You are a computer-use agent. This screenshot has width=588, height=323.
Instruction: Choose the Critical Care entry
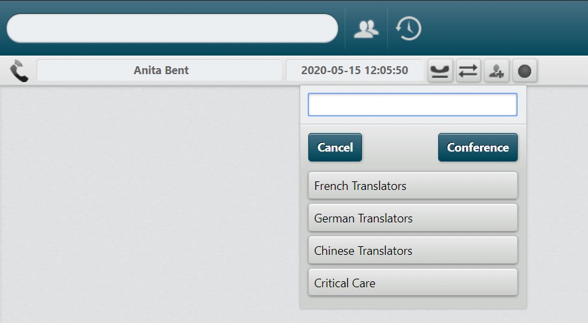[x=413, y=283]
